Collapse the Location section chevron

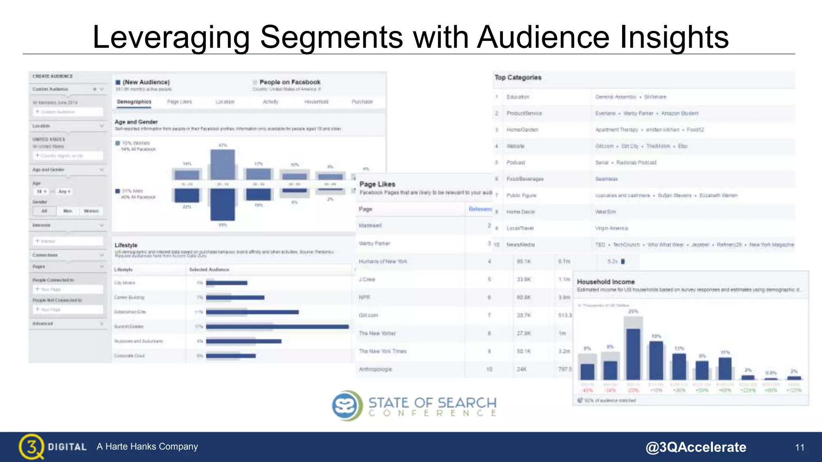[x=102, y=126]
